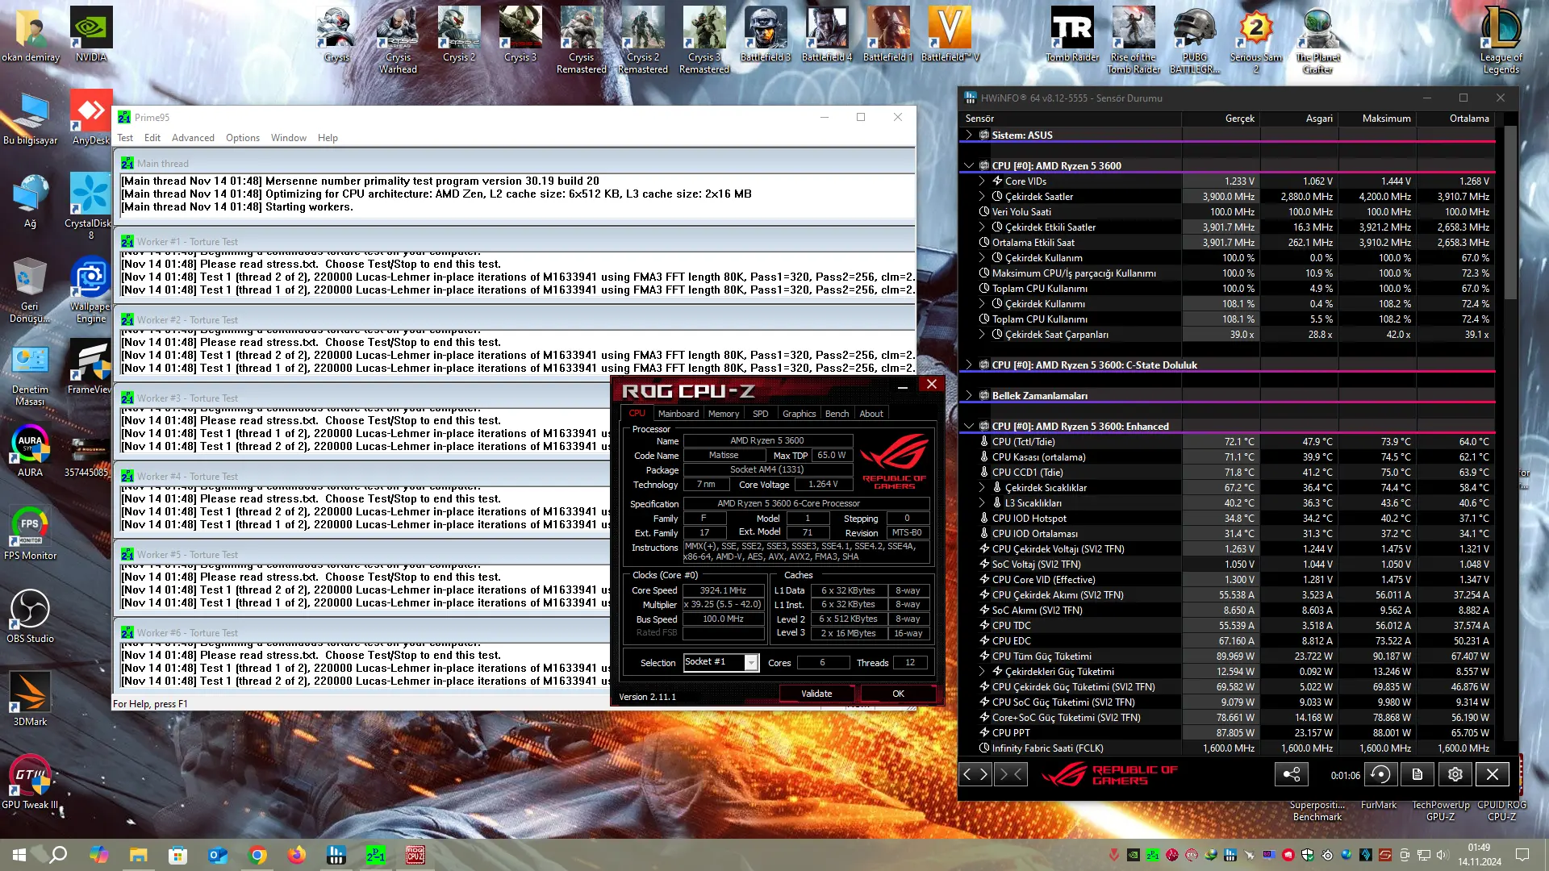Expand the Core VIDs row
This screenshot has height=871, width=1549.
point(982,181)
